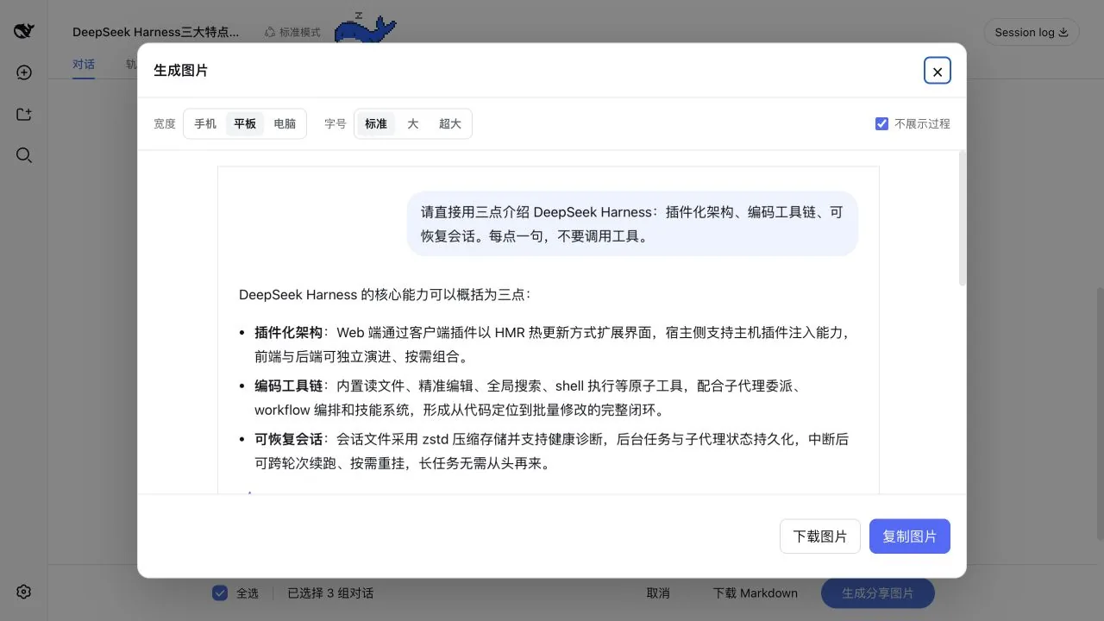Toggle the 不展示过程 checkbox
This screenshot has height=621, width=1104.
click(881, 123)
